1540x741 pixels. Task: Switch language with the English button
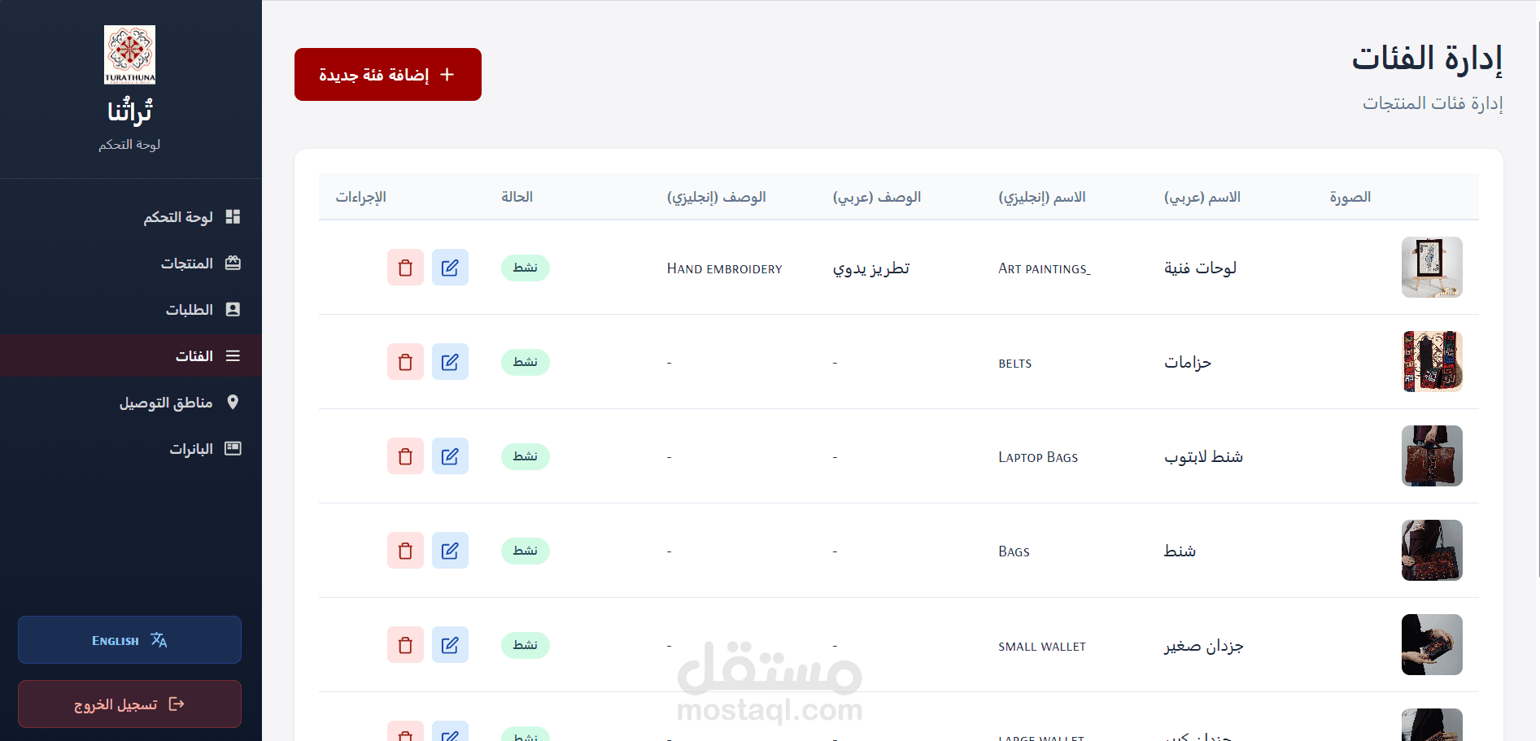pos(129,639)
